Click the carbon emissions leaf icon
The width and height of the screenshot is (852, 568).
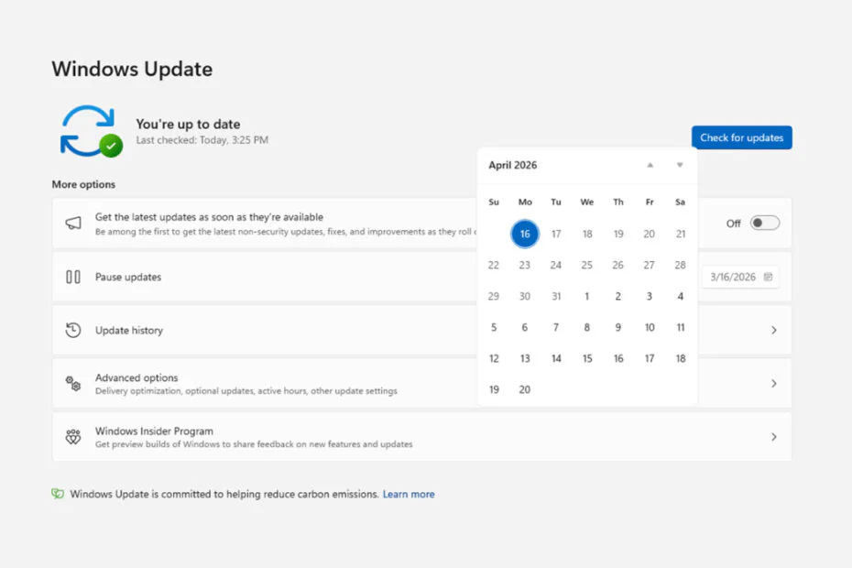(57, 494)
